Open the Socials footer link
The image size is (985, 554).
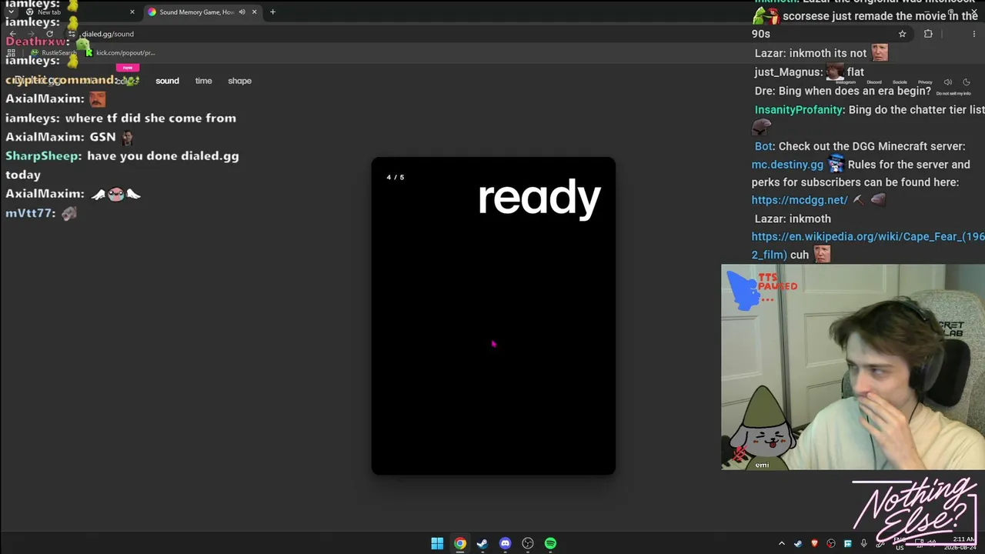pos(900,82)
